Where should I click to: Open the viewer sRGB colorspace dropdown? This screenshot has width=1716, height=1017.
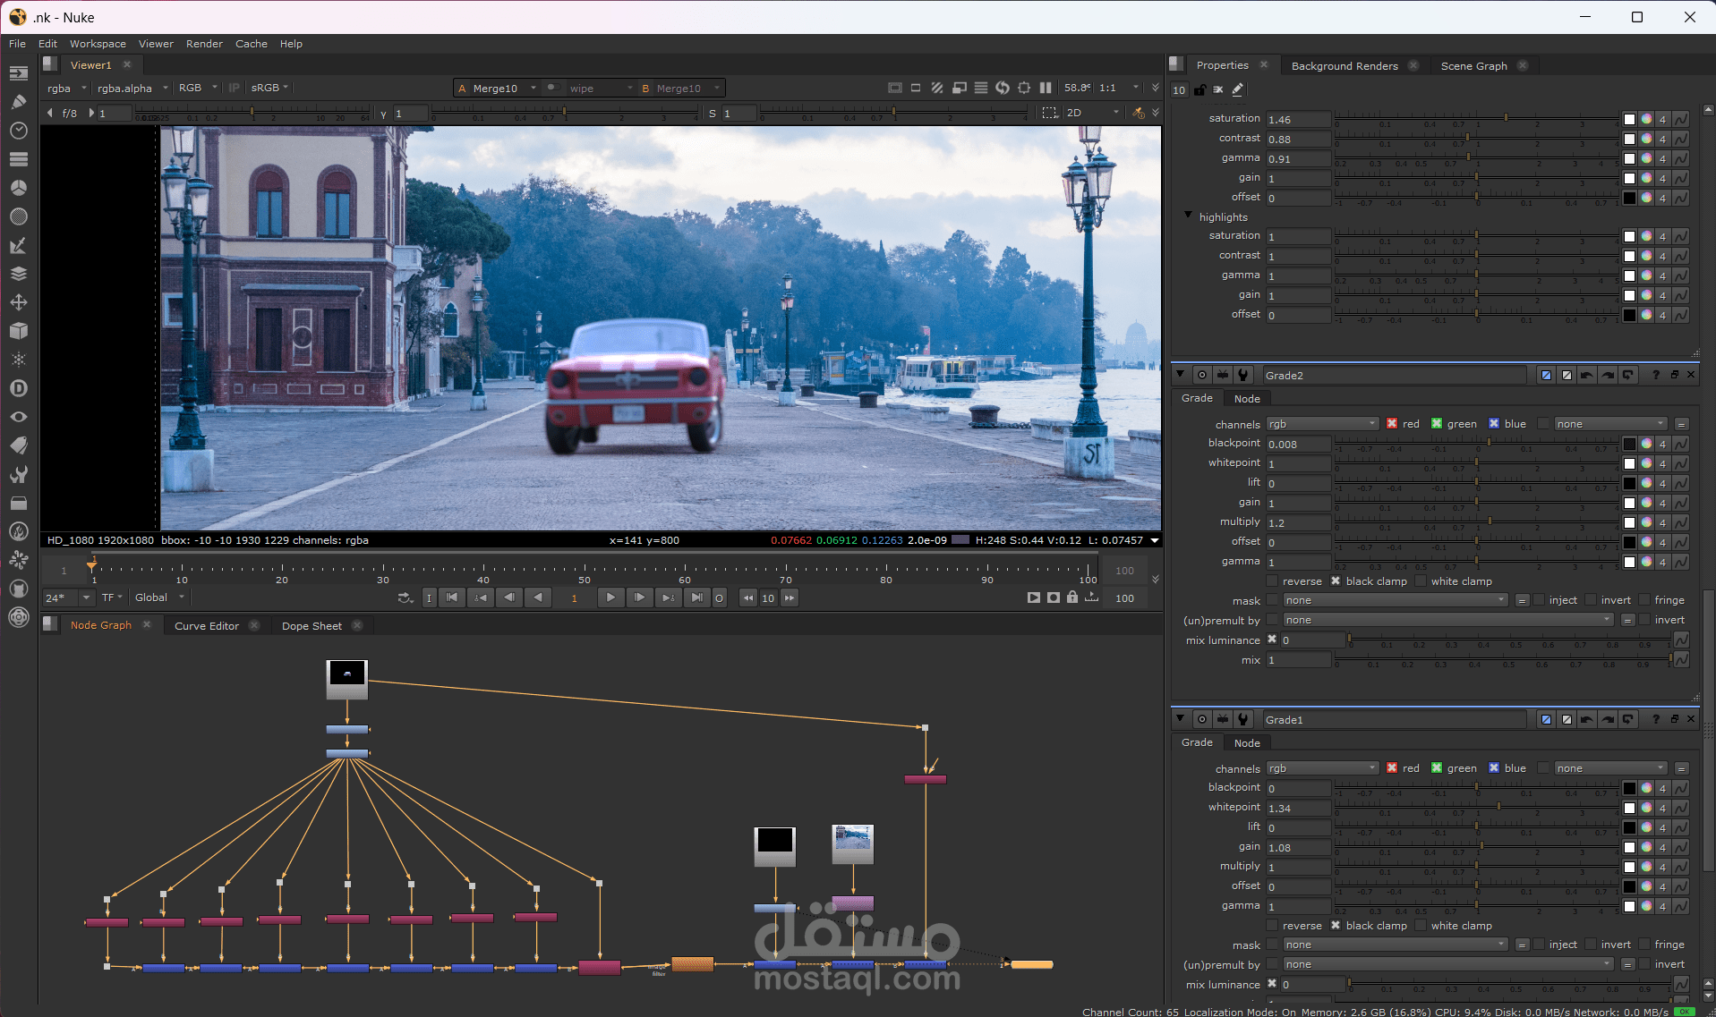(x=269, y=88)
